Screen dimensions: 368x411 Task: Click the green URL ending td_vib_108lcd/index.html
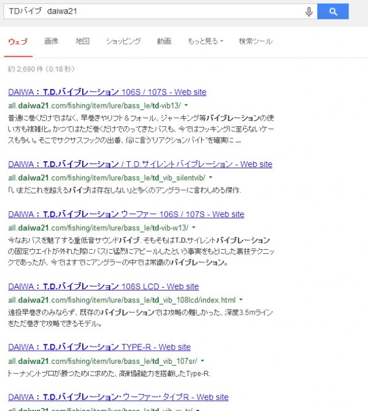pos(122,300)
